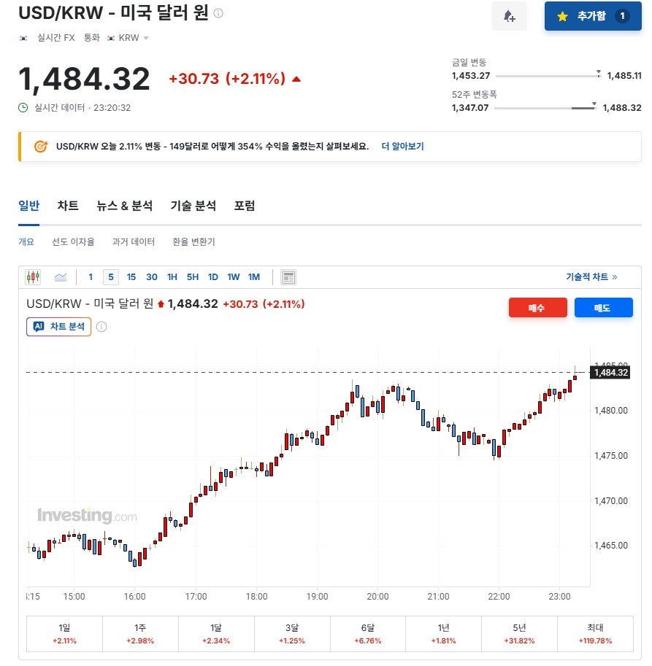Image resolution: width=652 pixels, height=666 pixels.
Task: Choose the 5년 range showing +31.82%
Action: tap(519, 634)
